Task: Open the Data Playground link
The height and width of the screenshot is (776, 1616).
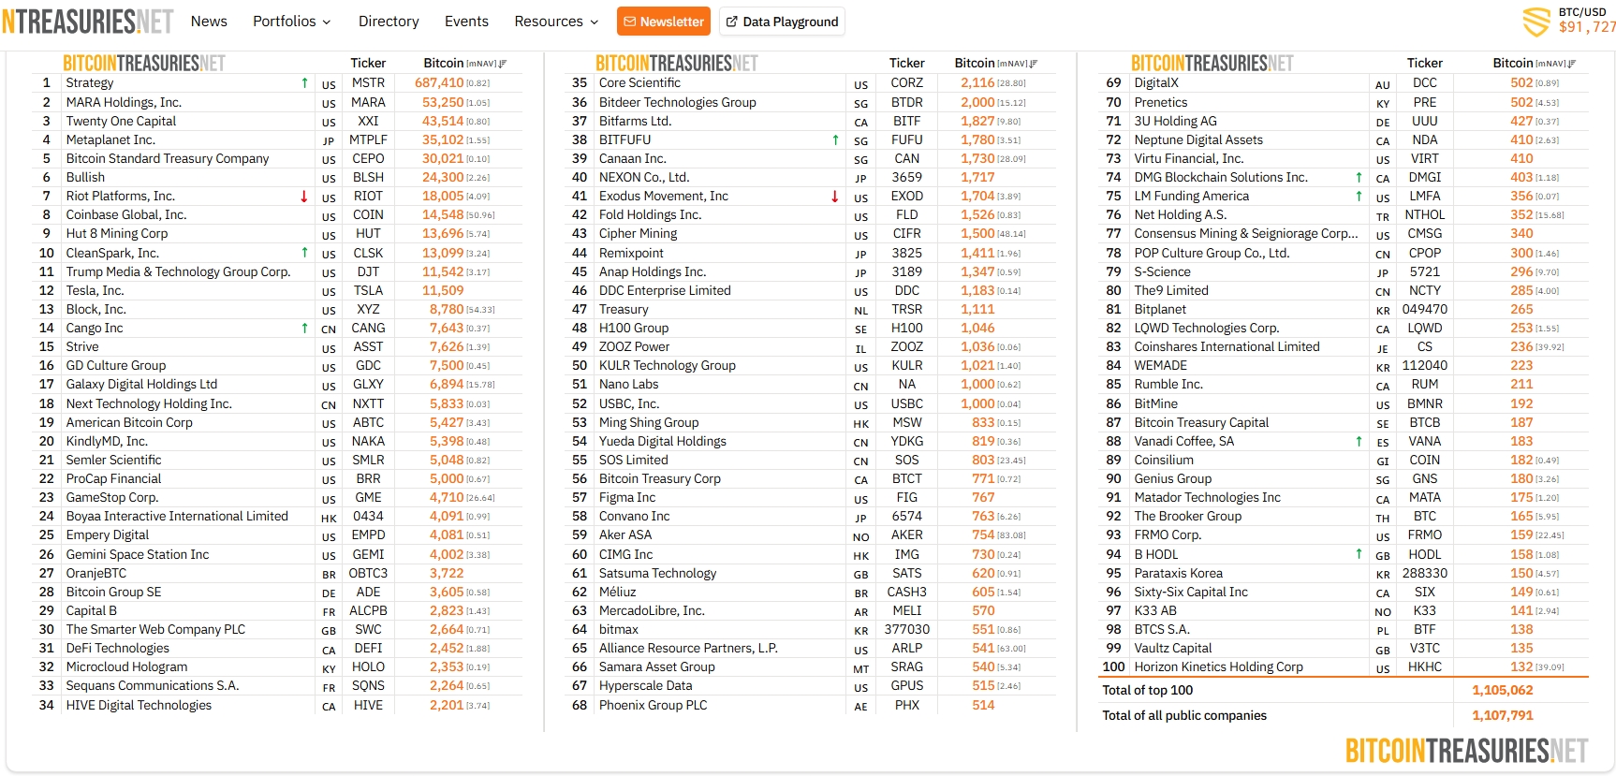Action: point(782,22)
